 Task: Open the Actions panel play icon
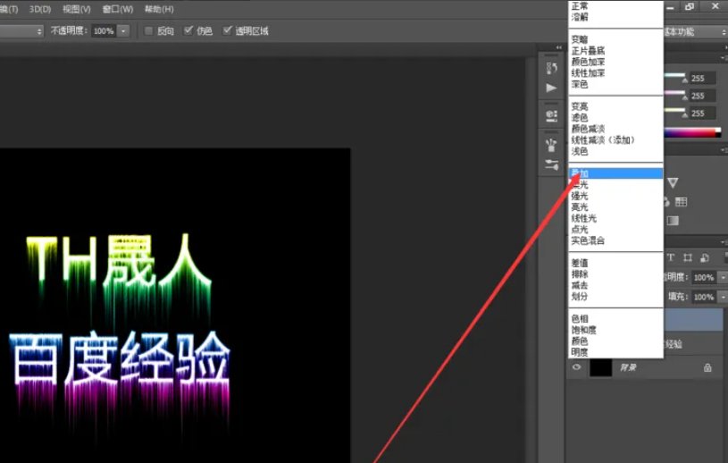551,88
